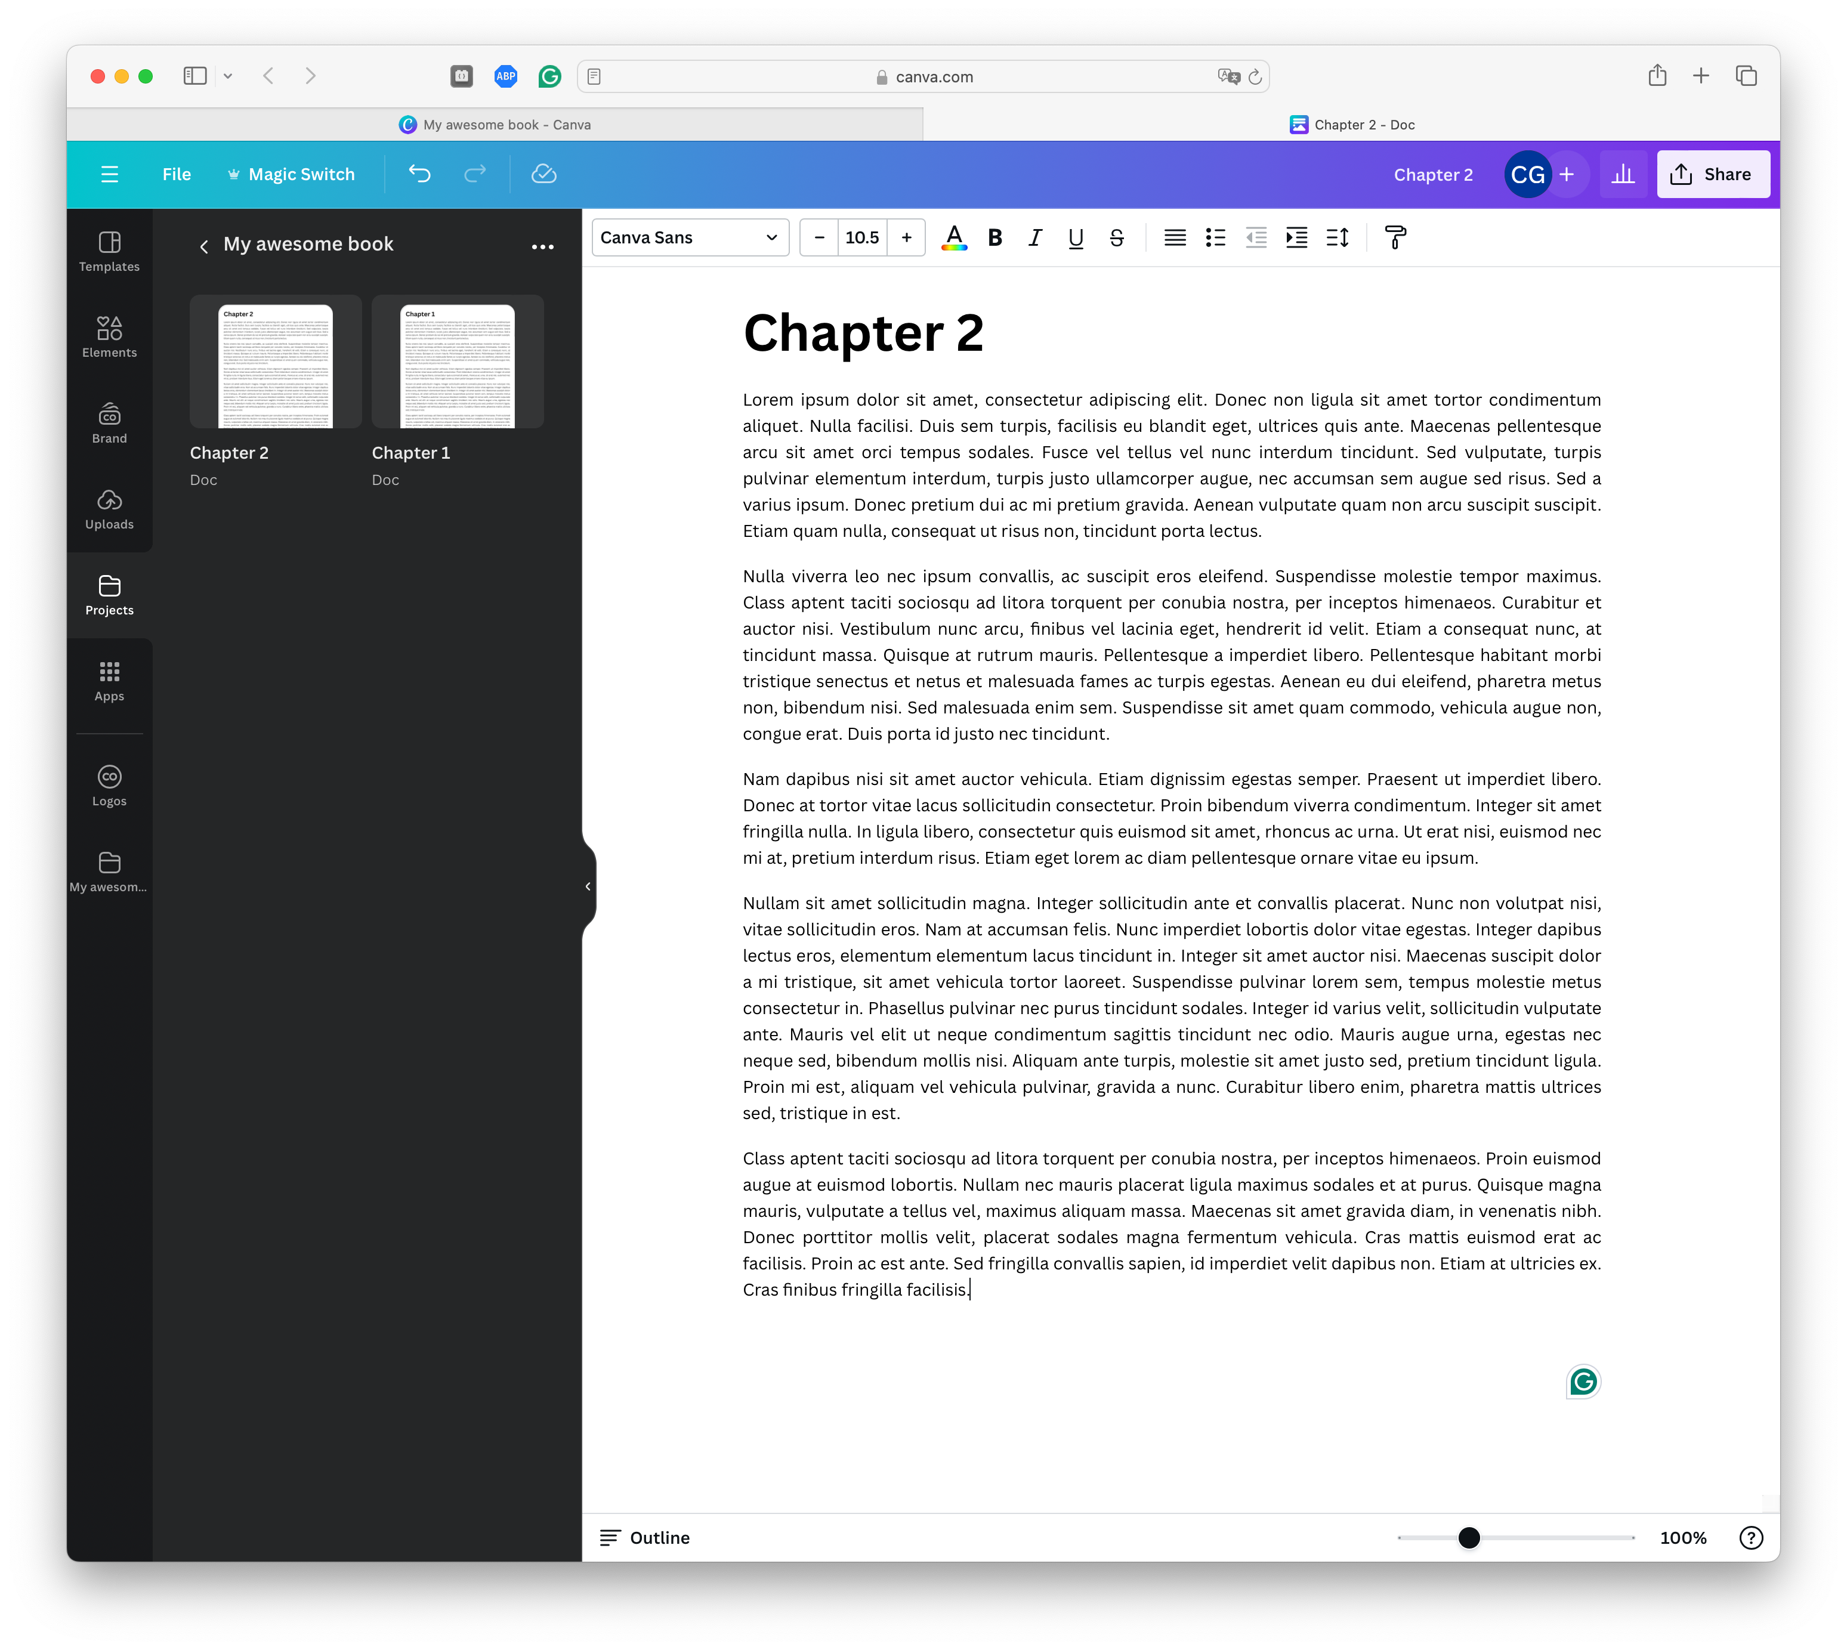Open the Elements panel in sidebar
The image size is (1847, 1650).
pos(109,336)
